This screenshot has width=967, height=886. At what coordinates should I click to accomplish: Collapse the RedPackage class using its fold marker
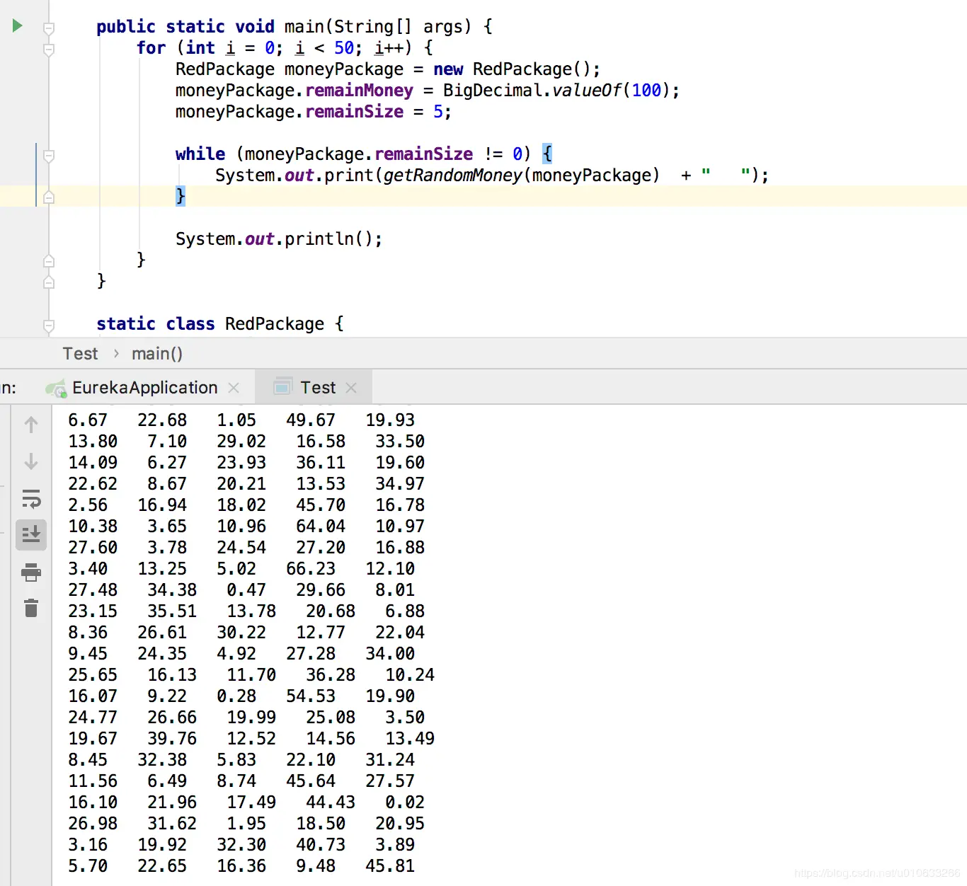tap(49, 326)
